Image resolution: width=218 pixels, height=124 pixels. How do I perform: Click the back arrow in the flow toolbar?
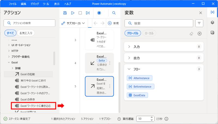pyautogui.click(x=96, y=23)
